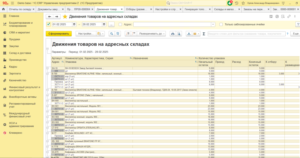Select the Кофеварка BRAUN KF22R cell
The width and height of the screenshot is (300, 158).
coord(98,147)
